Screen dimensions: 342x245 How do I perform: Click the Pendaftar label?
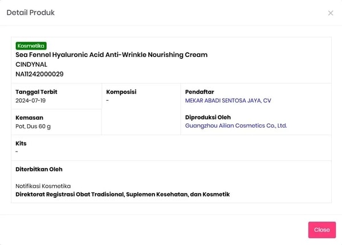[x=200, y=92]
